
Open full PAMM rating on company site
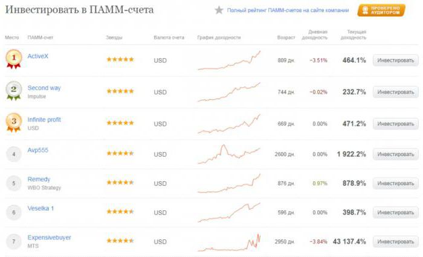point(288,10)
